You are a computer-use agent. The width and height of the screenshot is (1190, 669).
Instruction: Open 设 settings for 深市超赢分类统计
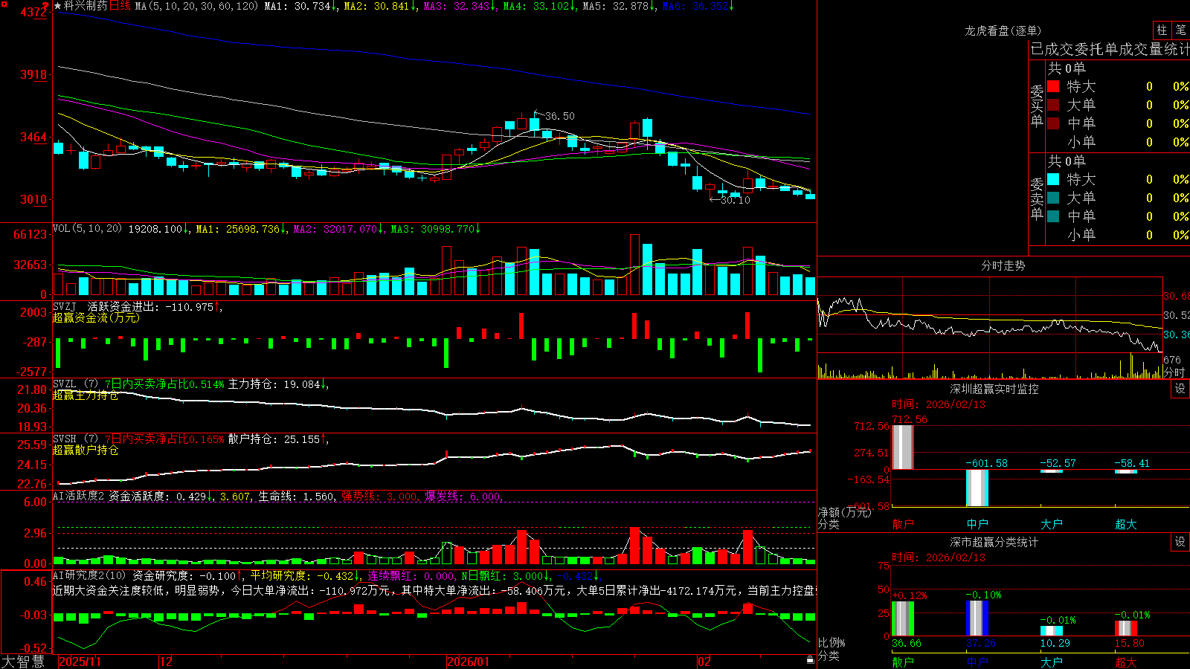tap(1180, 542)
